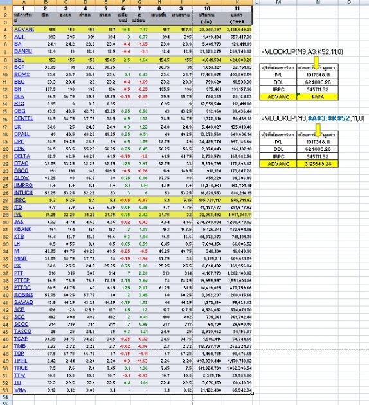Open the WHA stock hyperlink
Image resolution: width=369 pixels, height=405 pixels.
pyautogui.click(x=20, y=390)
